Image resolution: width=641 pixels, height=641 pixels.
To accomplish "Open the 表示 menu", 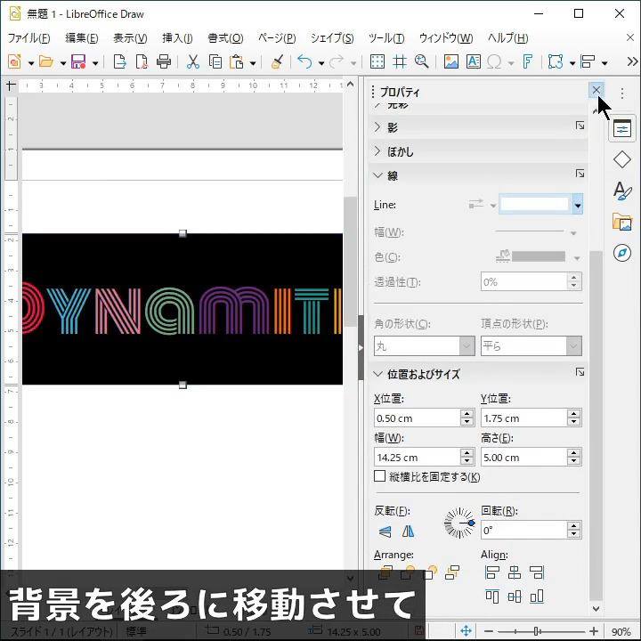I will point(130,38).
